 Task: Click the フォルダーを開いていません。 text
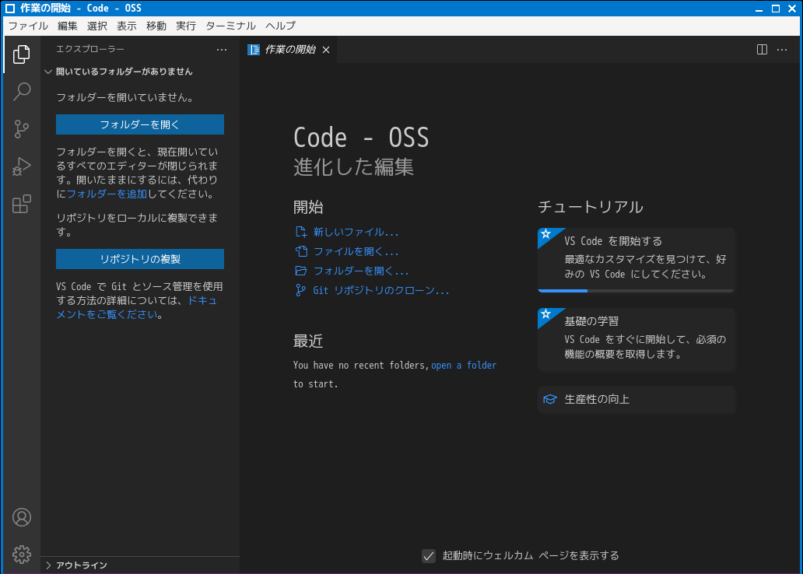tap(125, 97)
